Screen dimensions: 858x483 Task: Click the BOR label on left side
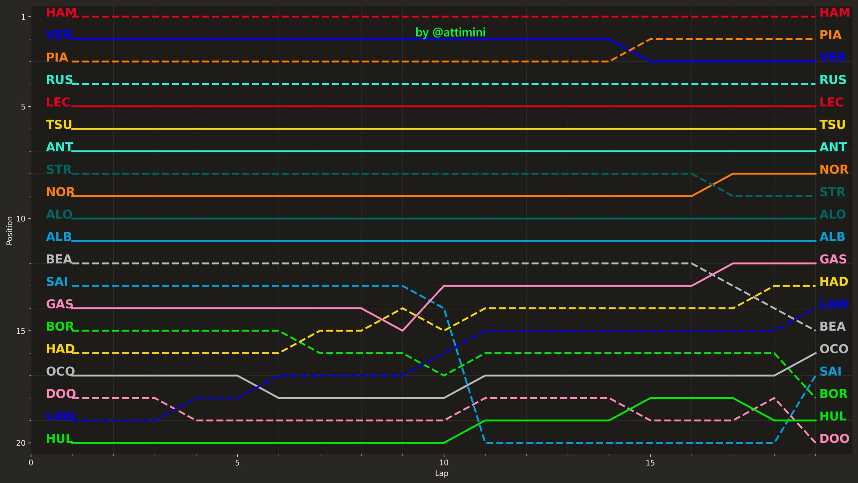[59, 326]
